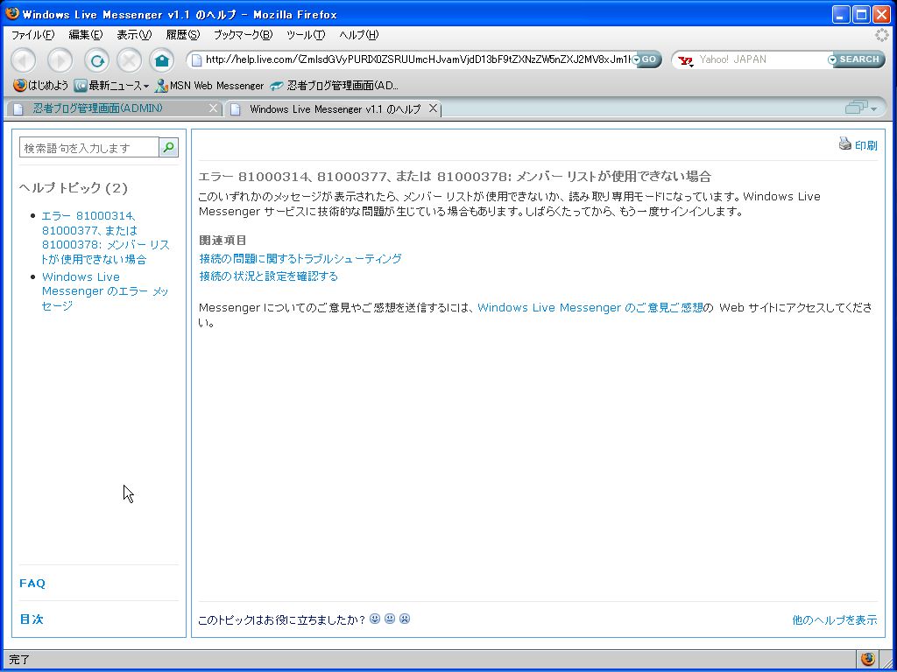The image size is (897, 672).
Task: Click the printer icon next to 印刷
Action: click(x=845, y=144)
